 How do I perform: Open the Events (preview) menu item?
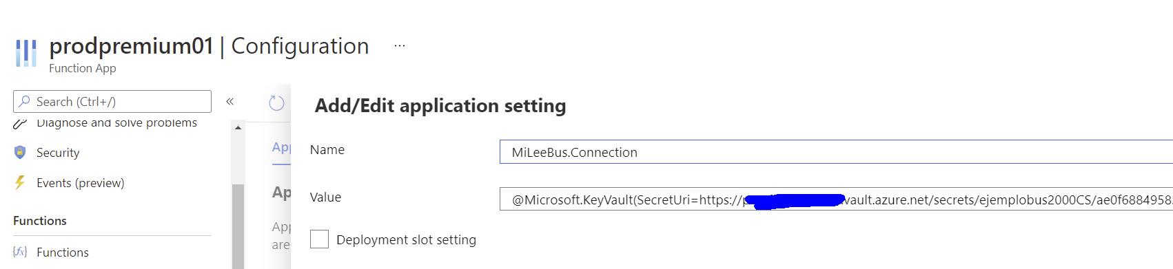(80, 183)
